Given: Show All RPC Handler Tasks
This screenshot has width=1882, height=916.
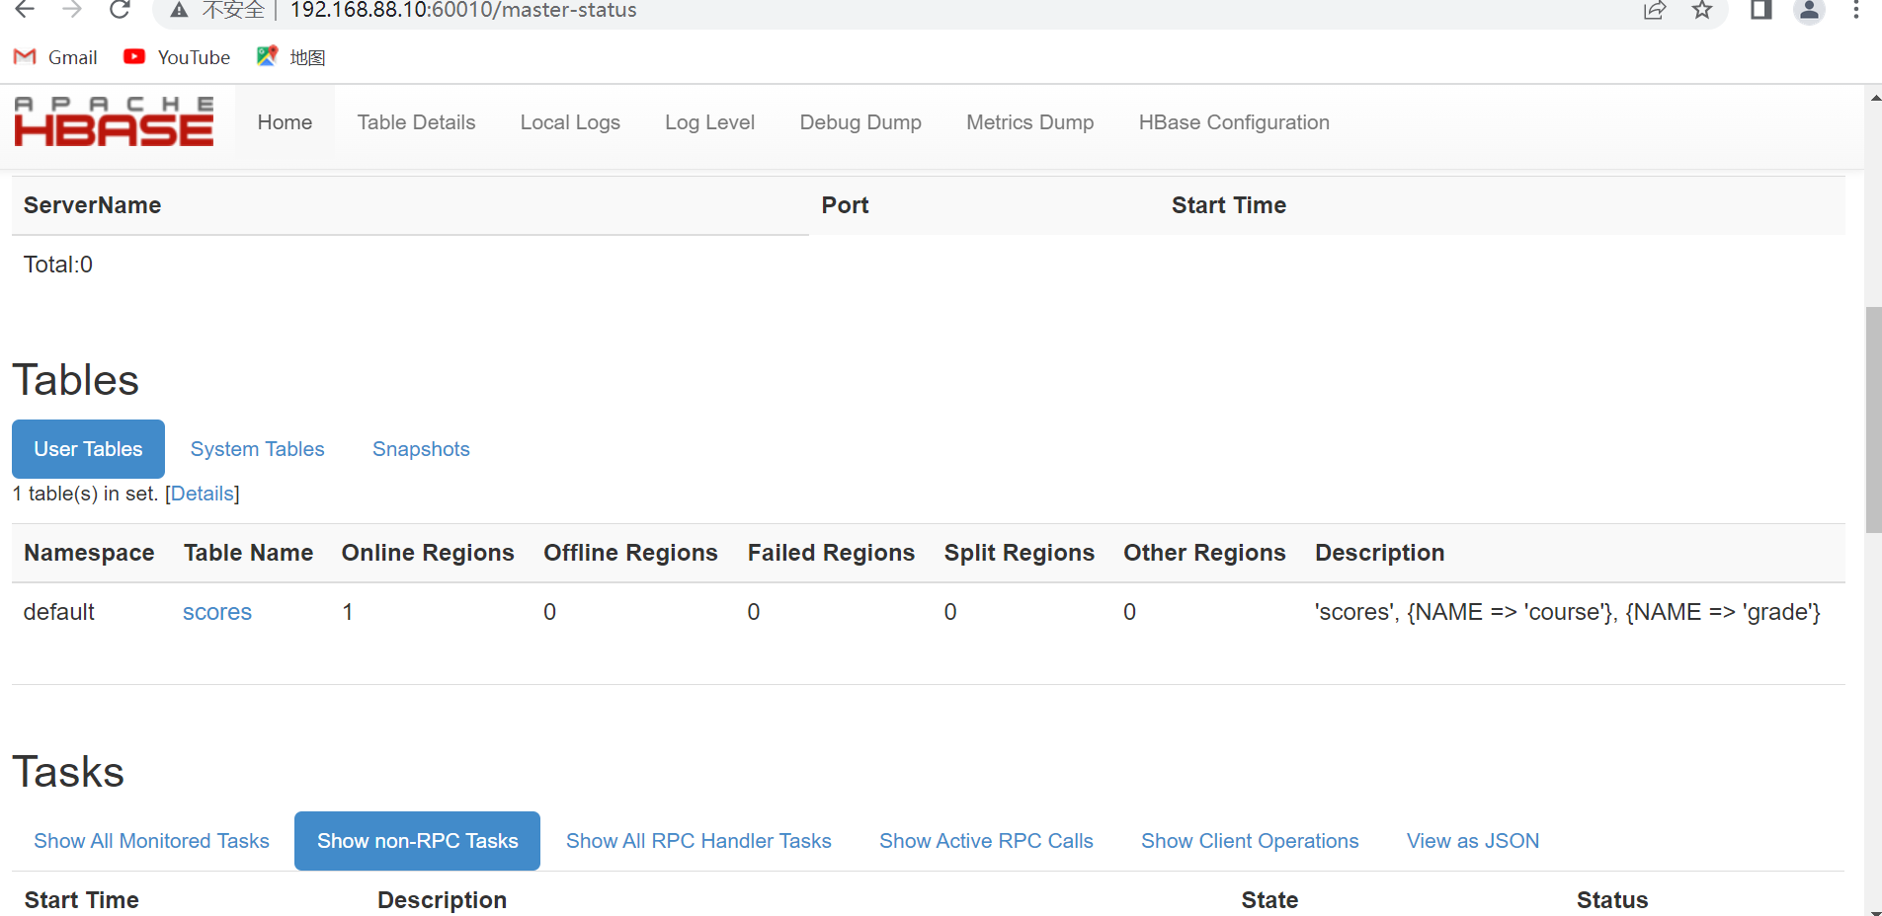Looking at the screenshot, I should (698, 841).
